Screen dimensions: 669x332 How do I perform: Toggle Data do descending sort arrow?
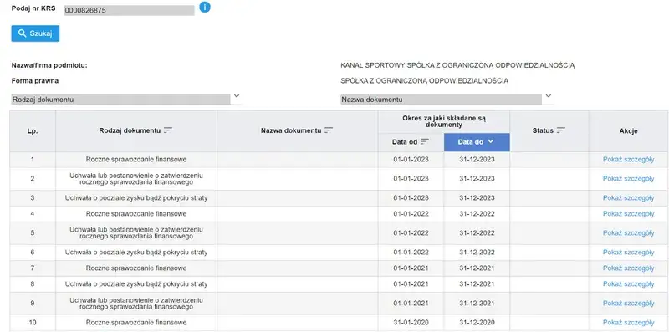[x=491, y=141]
